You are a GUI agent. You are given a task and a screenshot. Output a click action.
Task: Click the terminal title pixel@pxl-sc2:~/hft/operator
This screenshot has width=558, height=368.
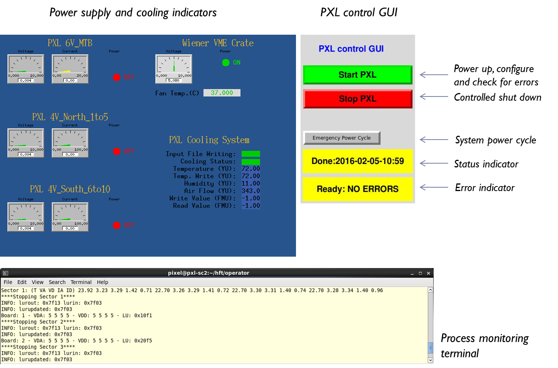(x=209, y=273)
